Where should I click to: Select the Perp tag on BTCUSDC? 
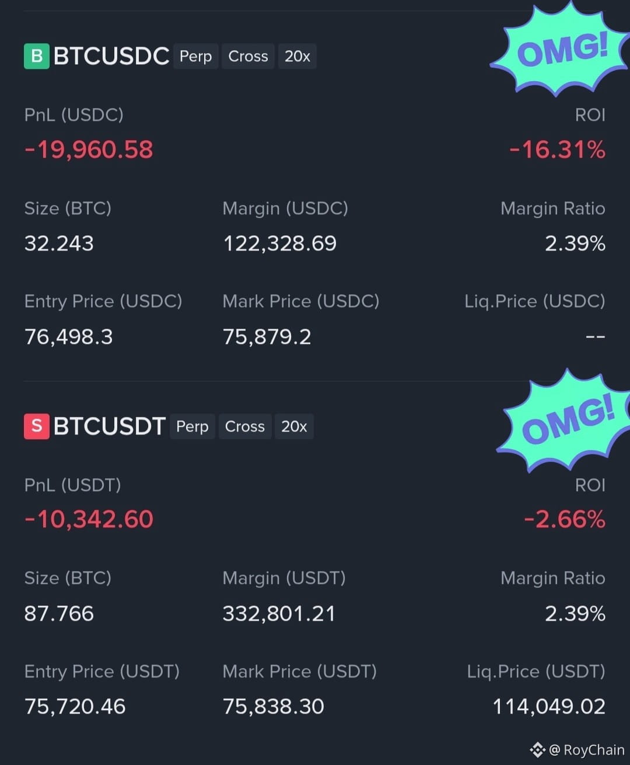[x=195, y=56]
